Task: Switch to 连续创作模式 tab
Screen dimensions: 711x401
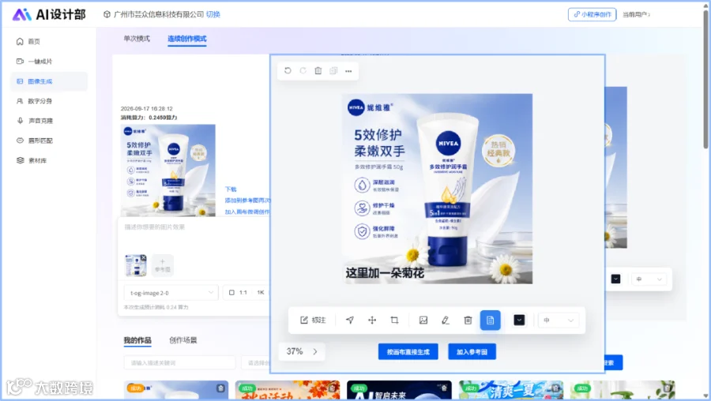Action: (186, 39)
